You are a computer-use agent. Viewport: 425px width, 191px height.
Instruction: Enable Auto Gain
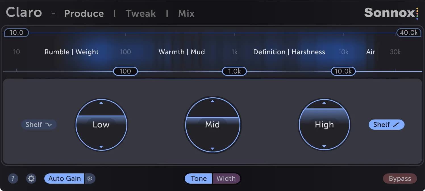click(64, 179)
